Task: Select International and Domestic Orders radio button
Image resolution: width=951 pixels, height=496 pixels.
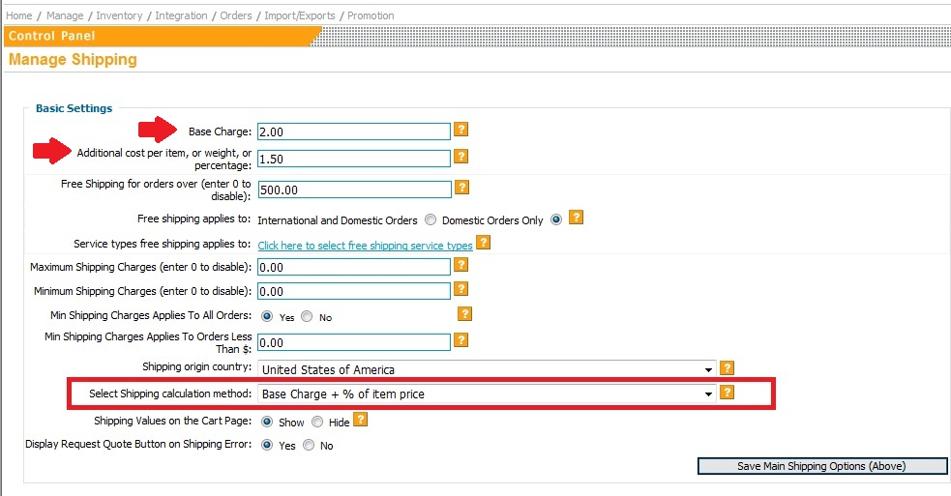Action: 431,219
